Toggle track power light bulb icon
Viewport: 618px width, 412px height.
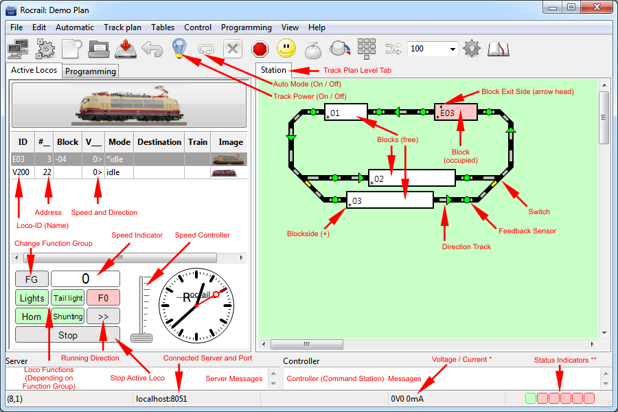(179, 48)
